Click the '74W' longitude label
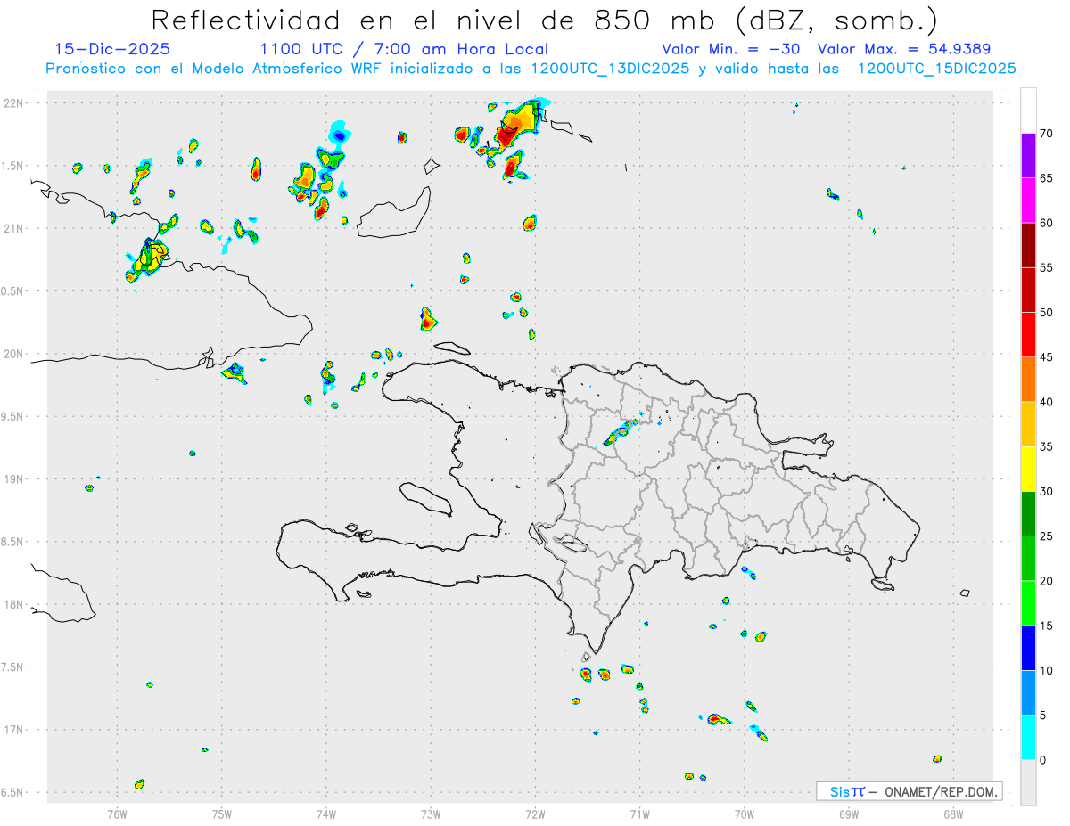1070x826 pixels. coord(326,814)
